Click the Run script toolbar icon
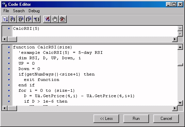Viewport: 185px width, 127px height. click(x=5, y=19)
